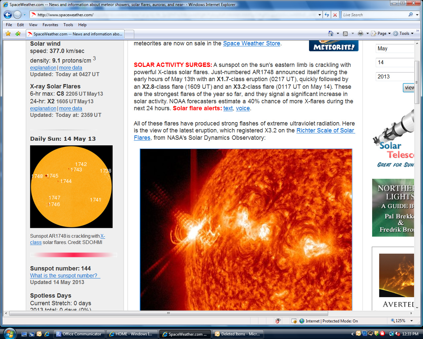423x339 pixels.
Task: Click the privacy report status bar icon
Action: coord(278,321)
